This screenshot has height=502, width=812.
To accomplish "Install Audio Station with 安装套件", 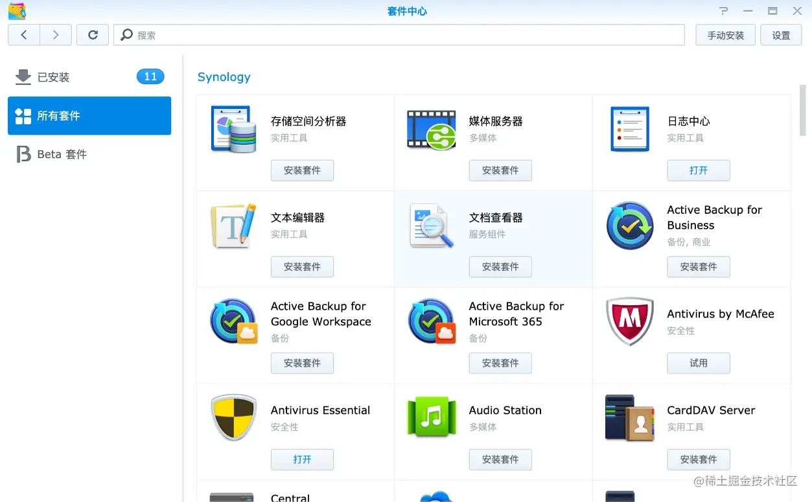I will [x=500, y=459].
